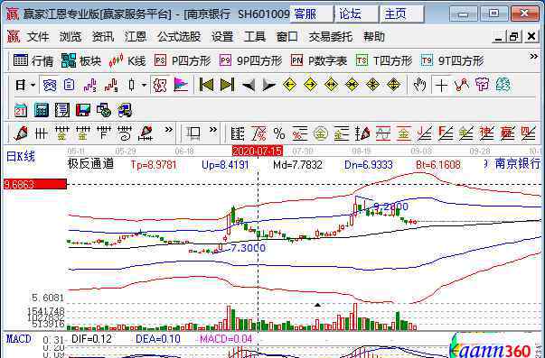545x358 pixels.
Task: Click the 客服 button in the title bar
Action: point(312,14)
